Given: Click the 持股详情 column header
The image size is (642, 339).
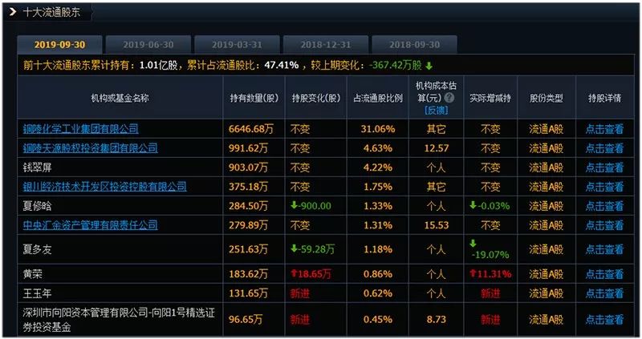Looking at the screenshot, I should (604, 98).
